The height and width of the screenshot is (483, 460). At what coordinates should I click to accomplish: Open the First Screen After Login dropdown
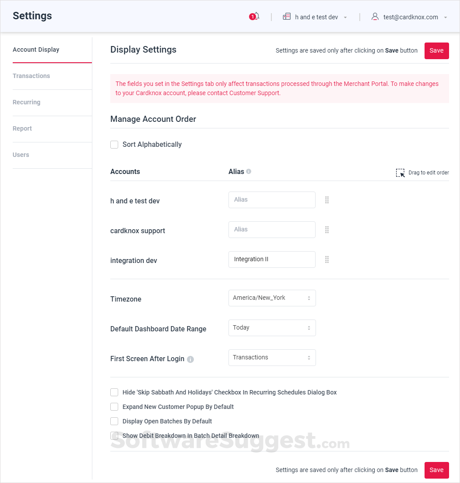272,358
